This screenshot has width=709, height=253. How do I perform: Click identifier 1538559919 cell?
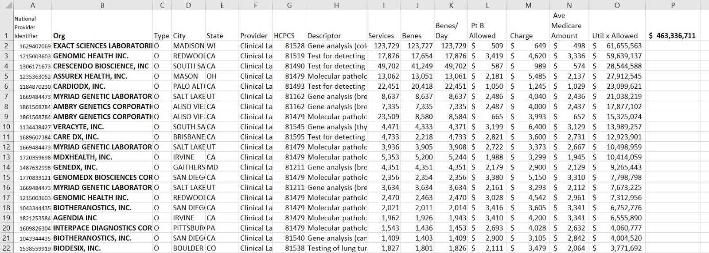click(32, 248)
